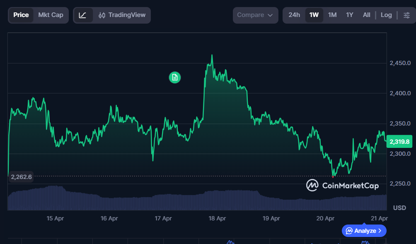
Task: Select the 1M time range
Action: 332,15
